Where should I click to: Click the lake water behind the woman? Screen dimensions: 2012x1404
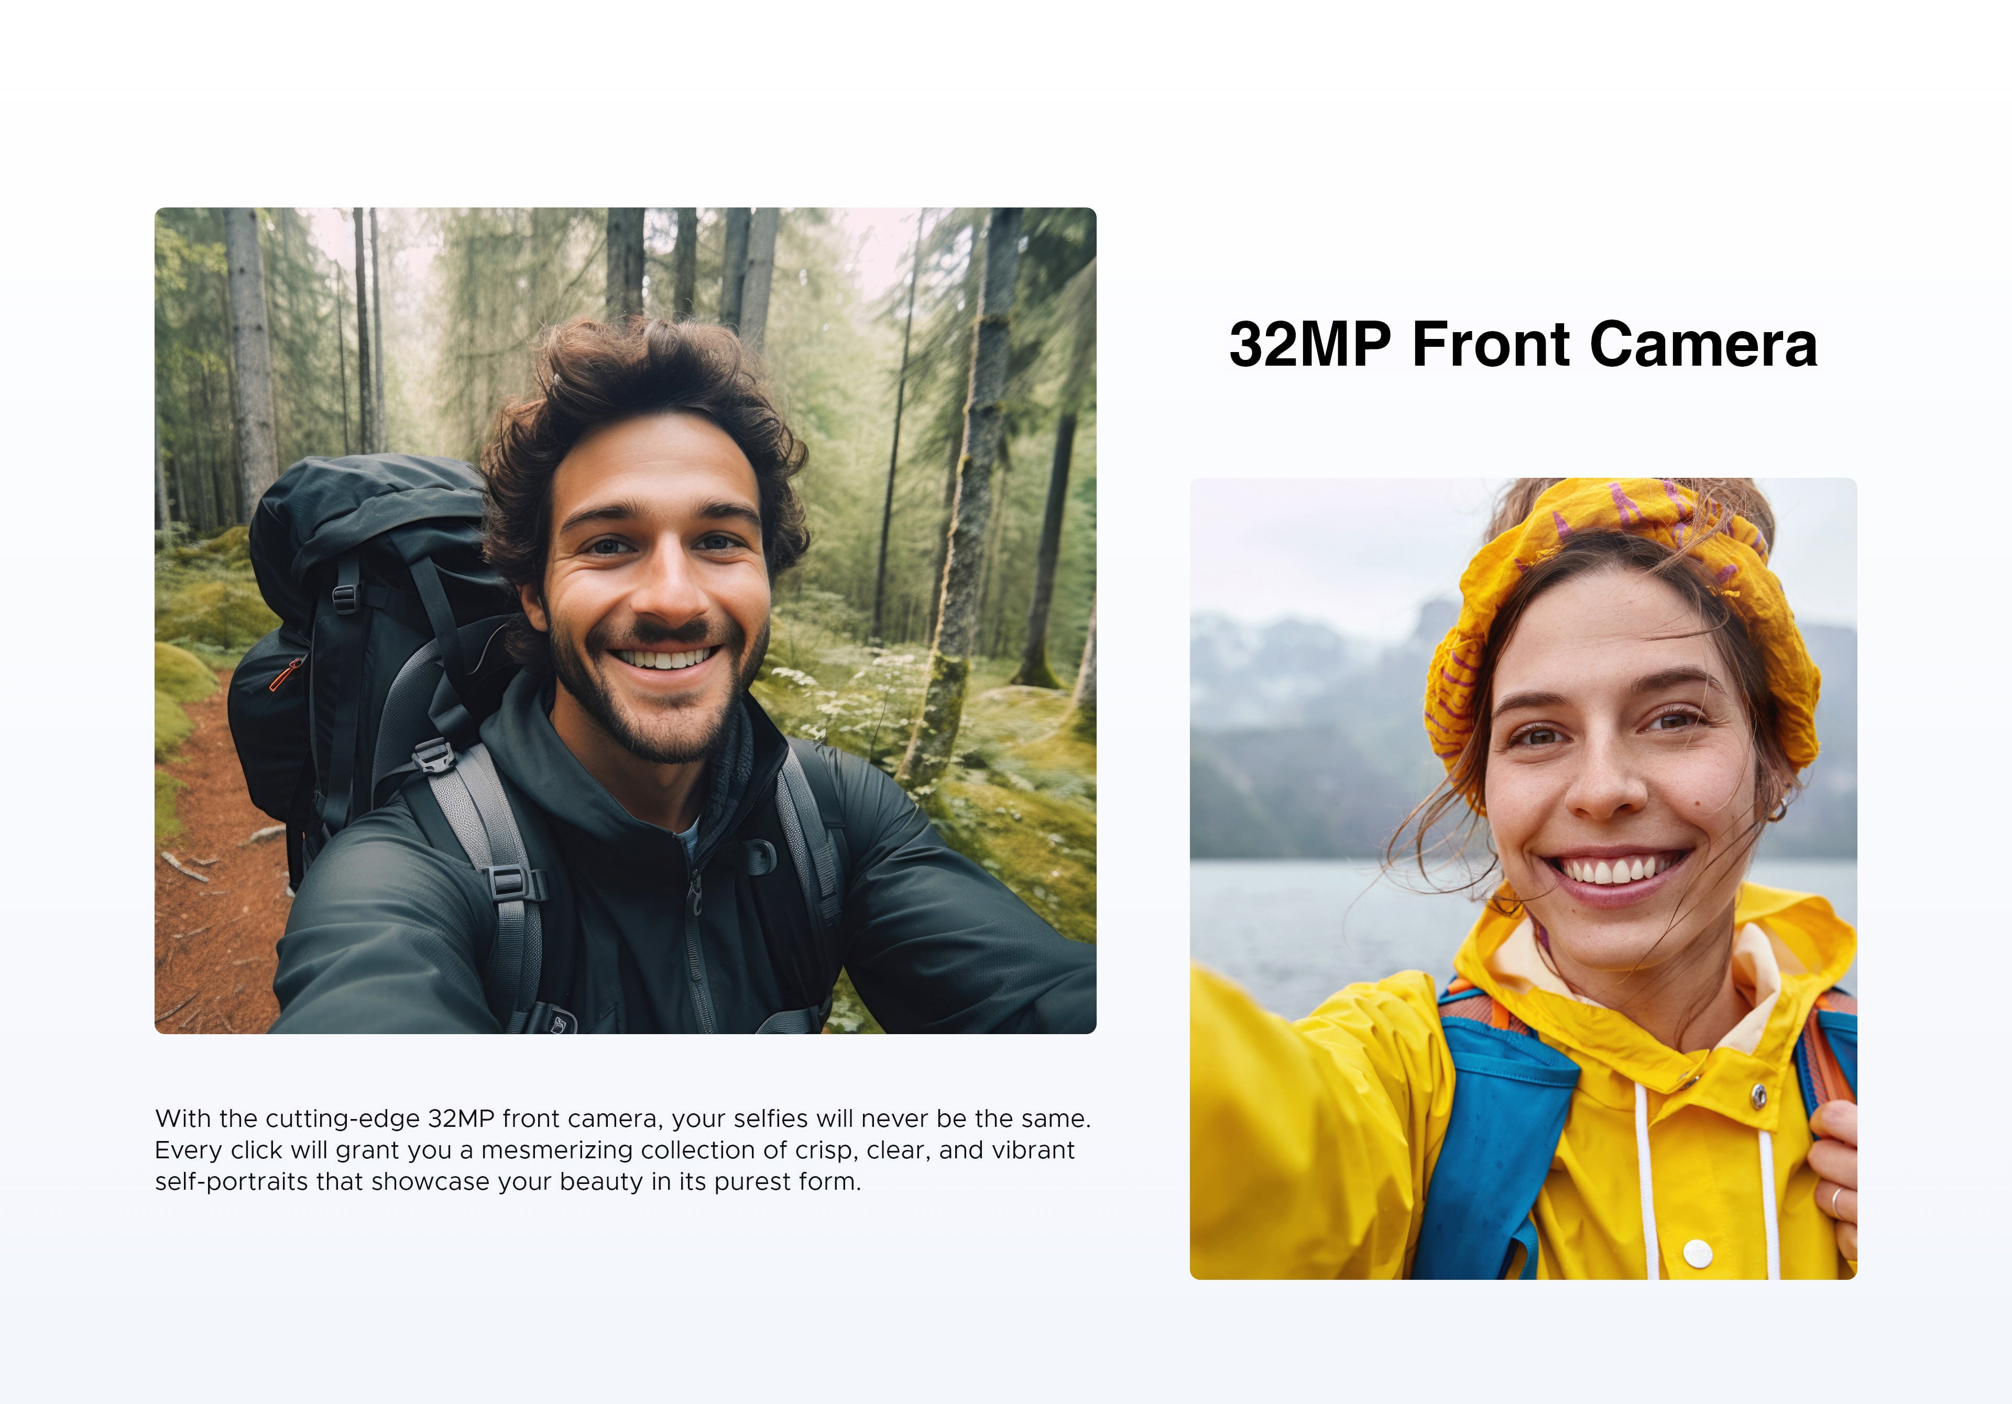coord(1315,929)
